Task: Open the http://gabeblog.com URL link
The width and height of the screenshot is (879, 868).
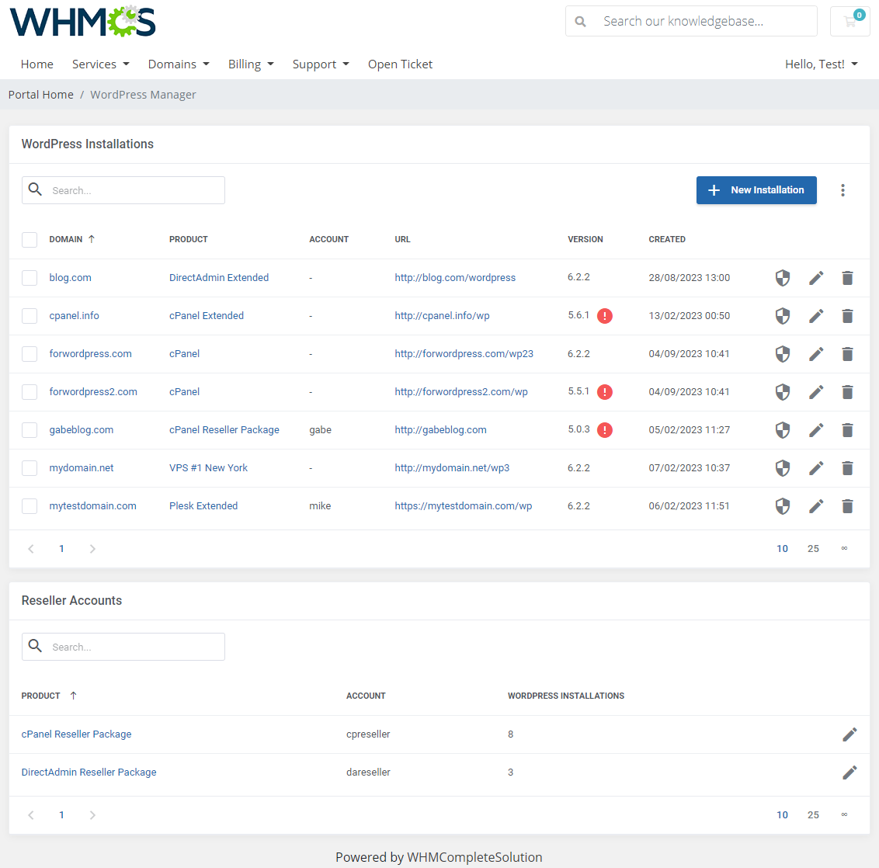Action: click(440, 429)
